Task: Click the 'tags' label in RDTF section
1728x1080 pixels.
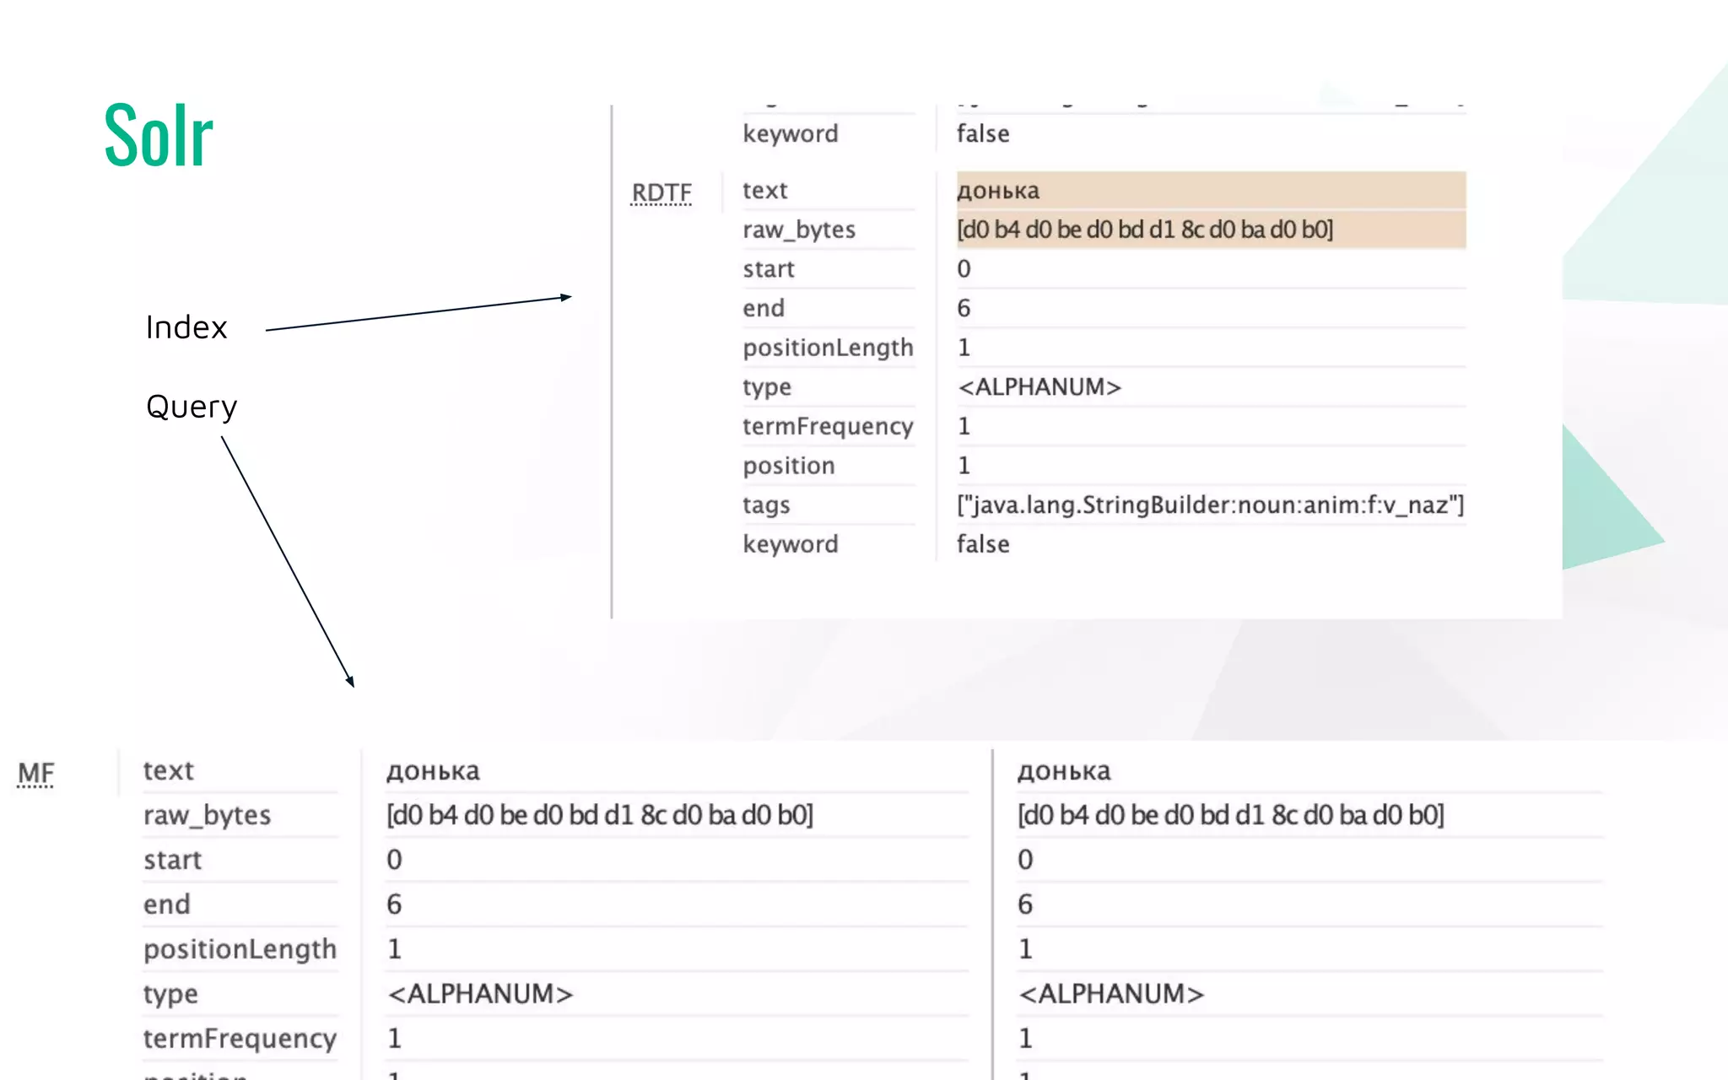Action: [x=766, y=505]
